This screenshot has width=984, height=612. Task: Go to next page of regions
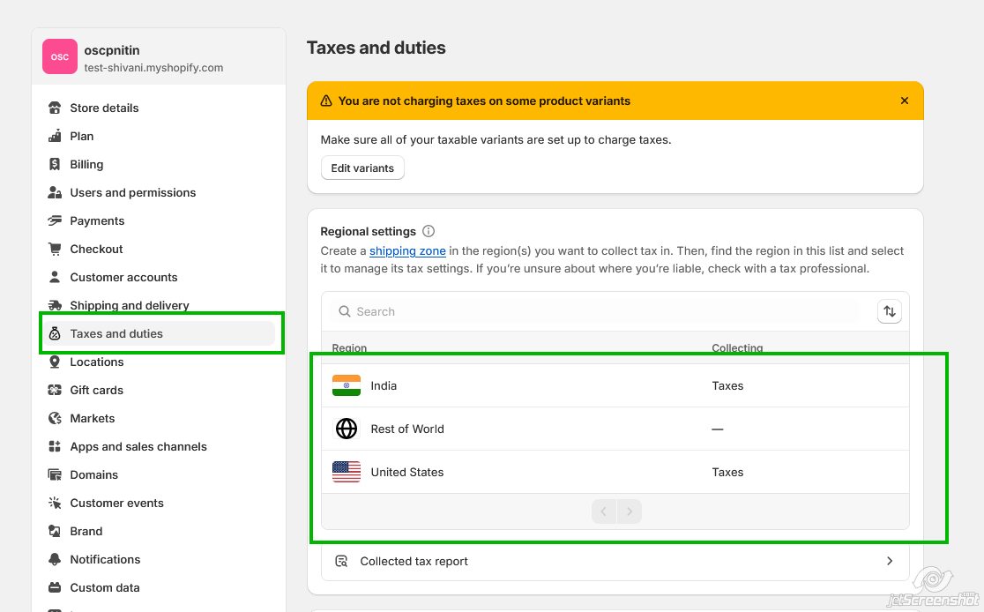tap(630, 511)
